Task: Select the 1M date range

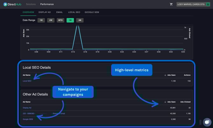Action: [x=70, y=20]
